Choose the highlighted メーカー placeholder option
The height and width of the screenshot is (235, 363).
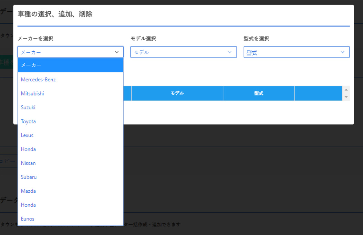tap(70, 65)
